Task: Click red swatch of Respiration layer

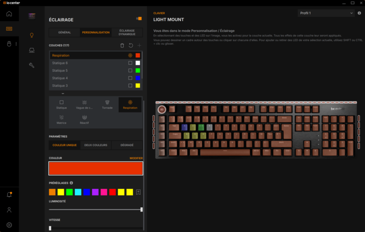Action: (138, 55)
